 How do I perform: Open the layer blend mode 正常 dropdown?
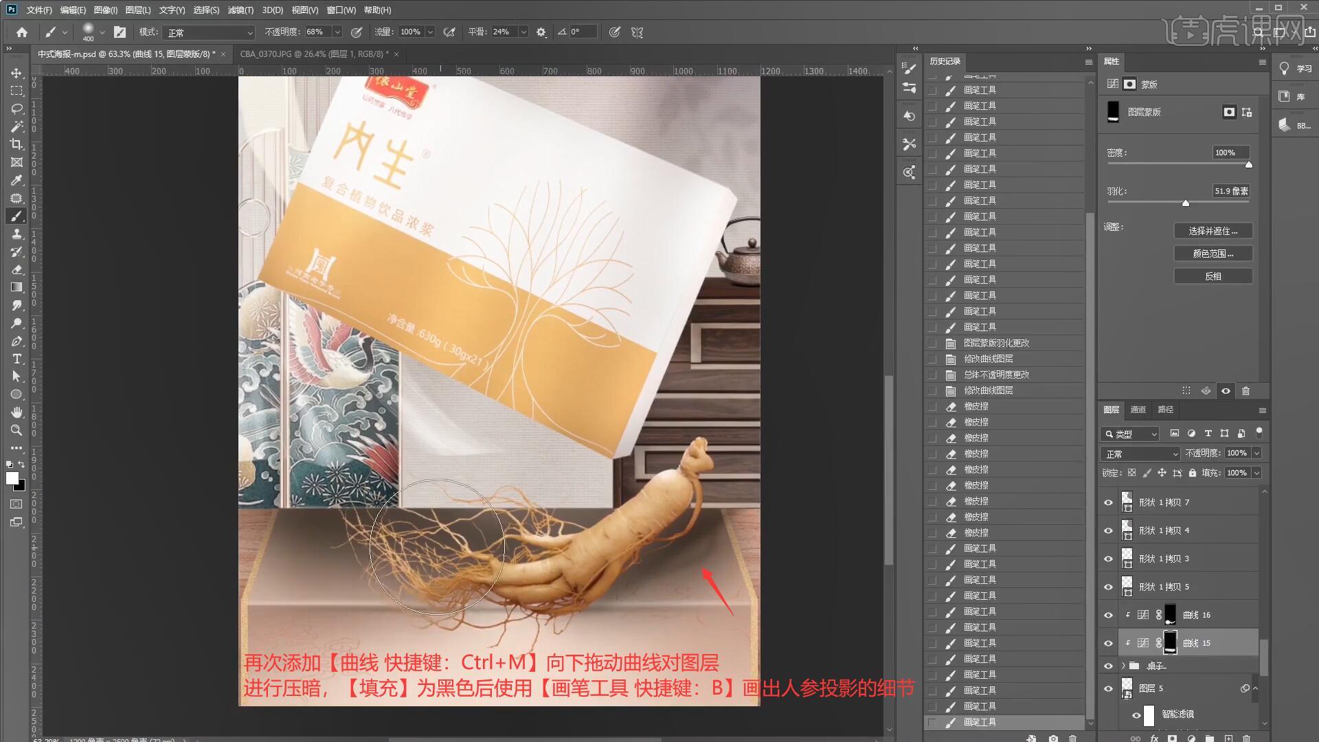pos(1140,453)
